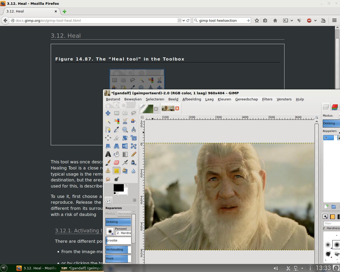Select the Fuzzy Select magic wand tool
The image size is (340, 272).
pos(108,121)
